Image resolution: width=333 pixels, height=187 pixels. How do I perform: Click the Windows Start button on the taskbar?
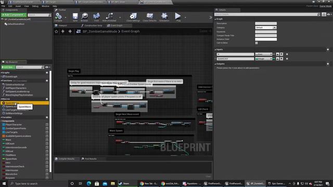[x=4, y=183]
